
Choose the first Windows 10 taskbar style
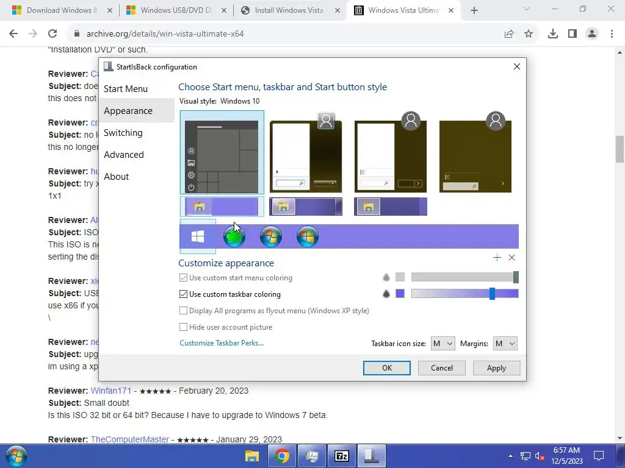pos(222,207)
